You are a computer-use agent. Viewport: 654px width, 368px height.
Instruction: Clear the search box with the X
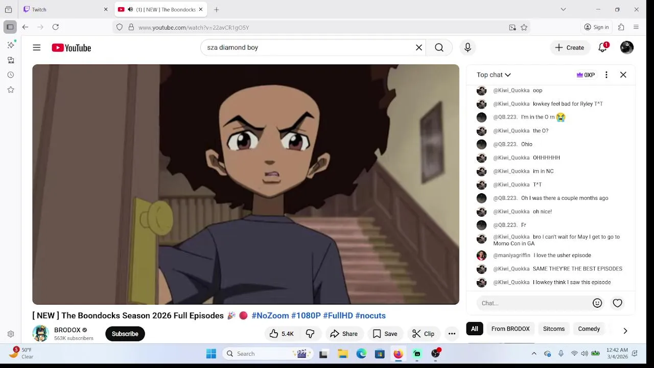point(419,48)
